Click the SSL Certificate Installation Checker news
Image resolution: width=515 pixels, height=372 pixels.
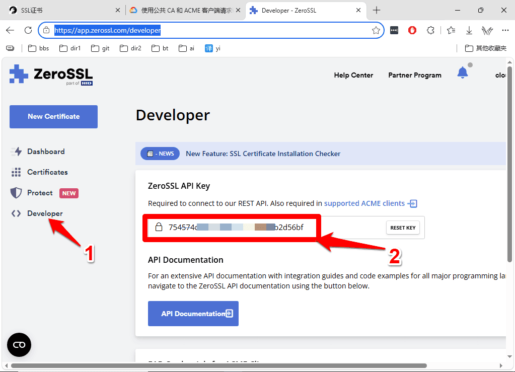click(x=263, y=154)
